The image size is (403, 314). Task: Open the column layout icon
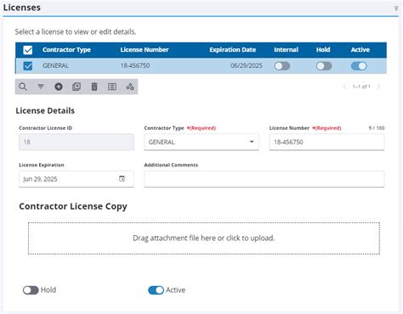tap(112, 87)
